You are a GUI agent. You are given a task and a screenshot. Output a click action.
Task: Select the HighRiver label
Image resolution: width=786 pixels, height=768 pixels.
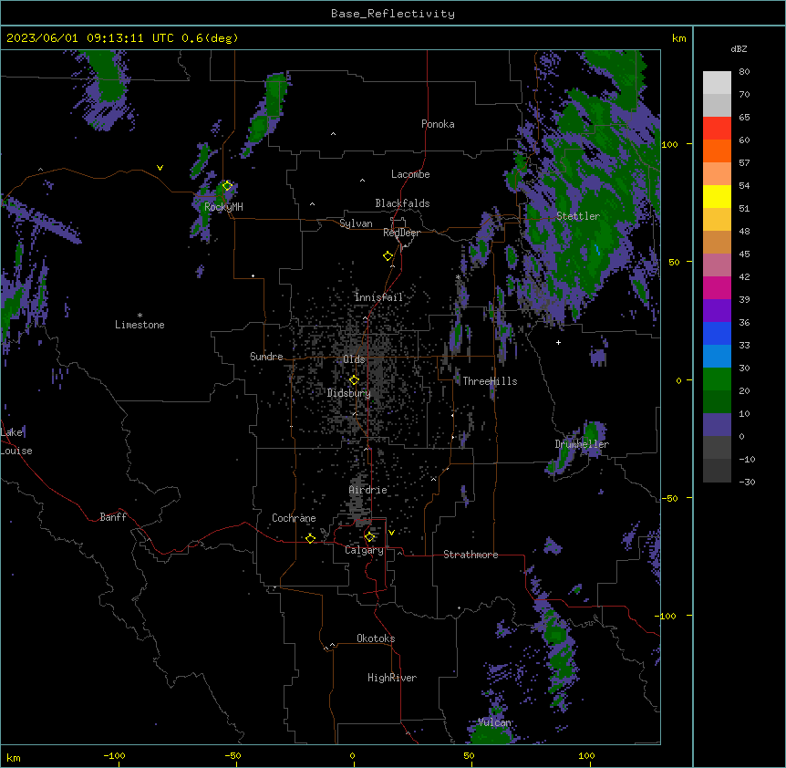[x=392, y=678]
